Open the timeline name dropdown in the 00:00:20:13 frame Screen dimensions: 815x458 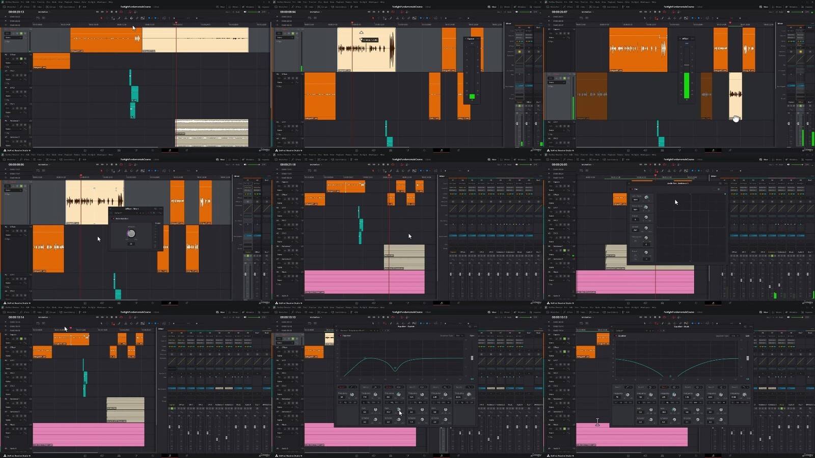point(44,12)
